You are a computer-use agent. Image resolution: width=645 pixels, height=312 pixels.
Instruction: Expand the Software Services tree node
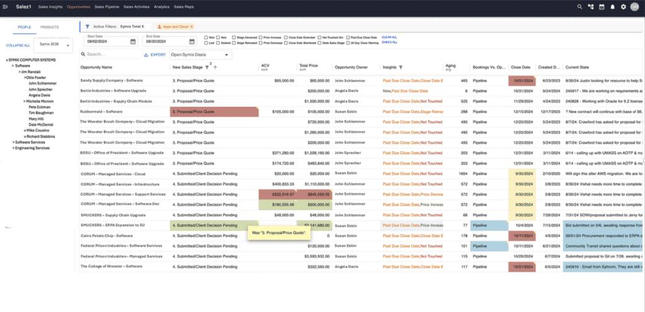[x=11, y=142]
